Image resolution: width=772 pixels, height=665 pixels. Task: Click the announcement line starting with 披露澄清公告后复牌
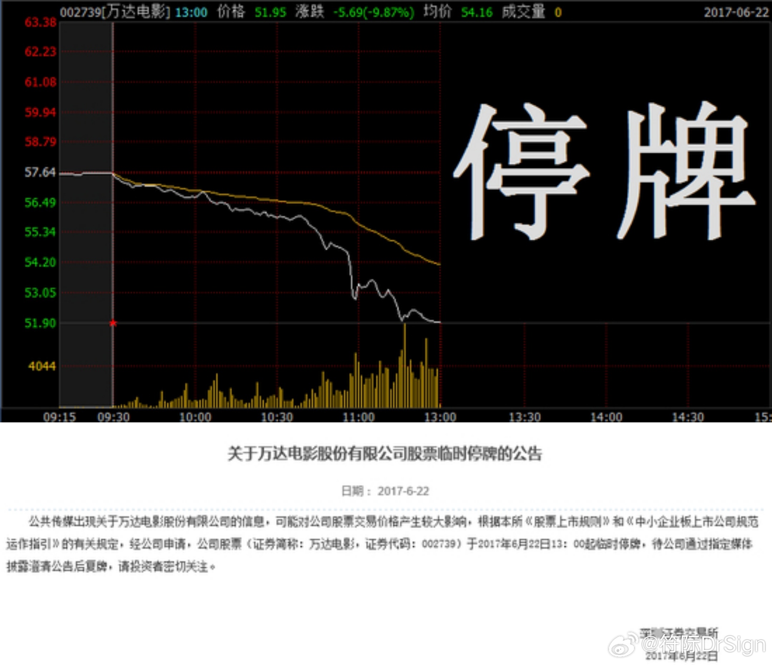[x=111, y=567]
